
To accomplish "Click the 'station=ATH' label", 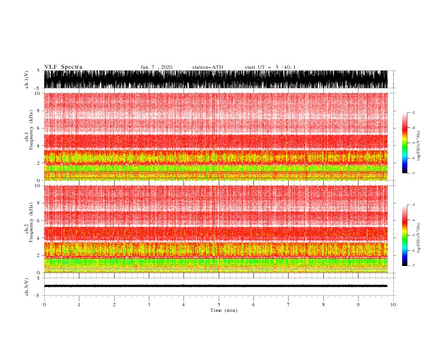I will (208, 67).
